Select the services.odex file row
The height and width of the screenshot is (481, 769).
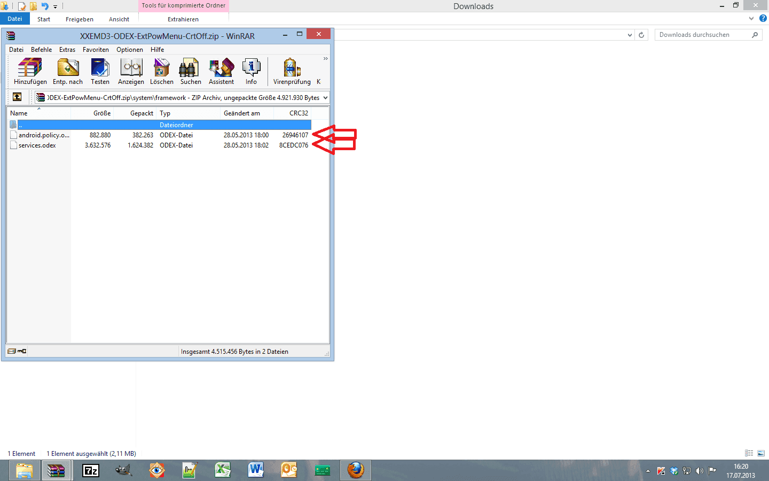(160, 145)
